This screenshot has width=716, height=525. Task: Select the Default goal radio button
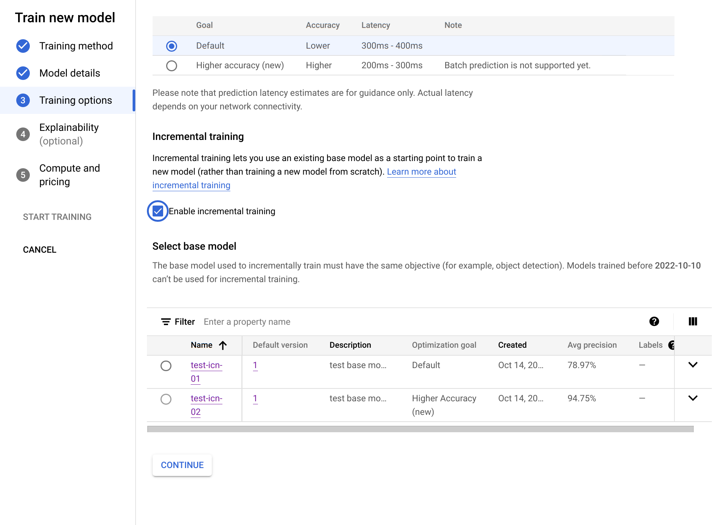pos(171,46)
